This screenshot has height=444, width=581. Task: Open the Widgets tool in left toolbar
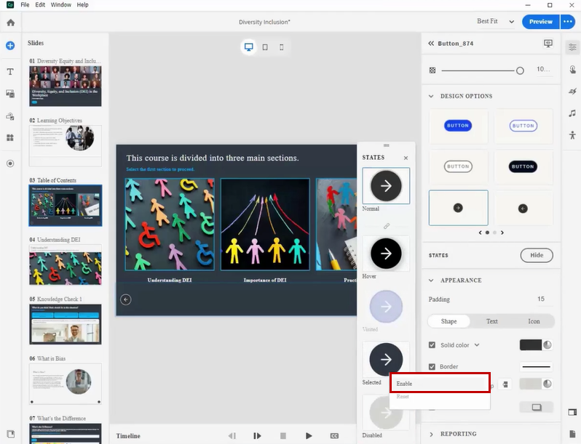[x=10, y=137]
